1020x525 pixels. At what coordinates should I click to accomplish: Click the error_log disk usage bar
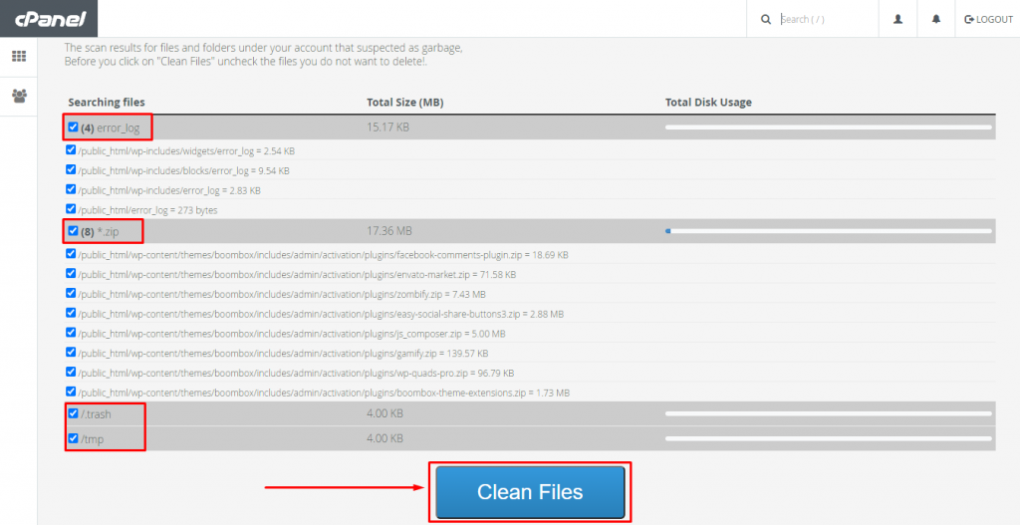[x=828, y=128]
